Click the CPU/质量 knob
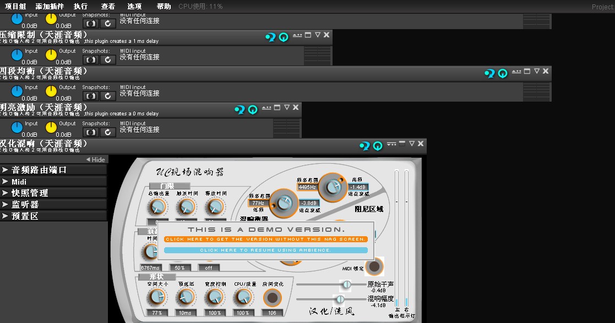This screenshot has height=323, width=615. 243,298
